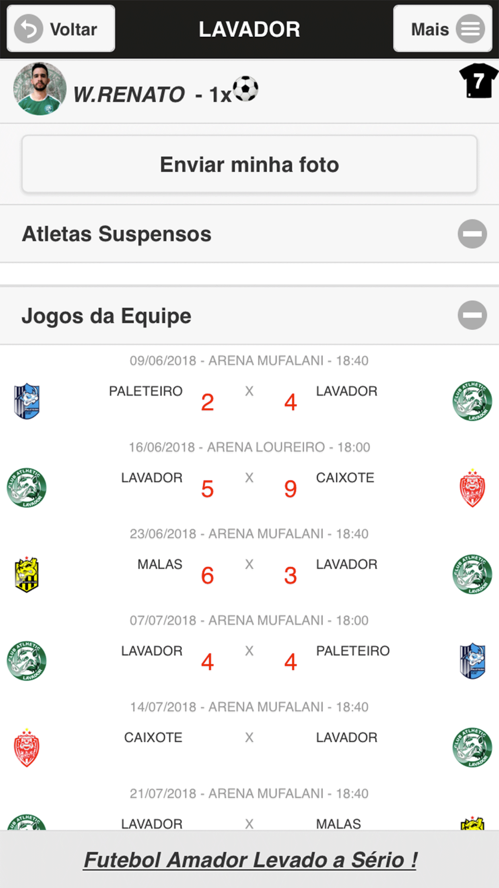499x888 pixels.
Task: Select the Atletas Suspensos header text
Action: coord(117,234)
